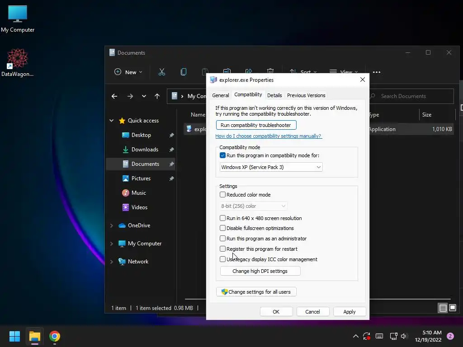Screen dimensions: 463x347
Task: Click the Search Documents field
Action: pos(411,96)
